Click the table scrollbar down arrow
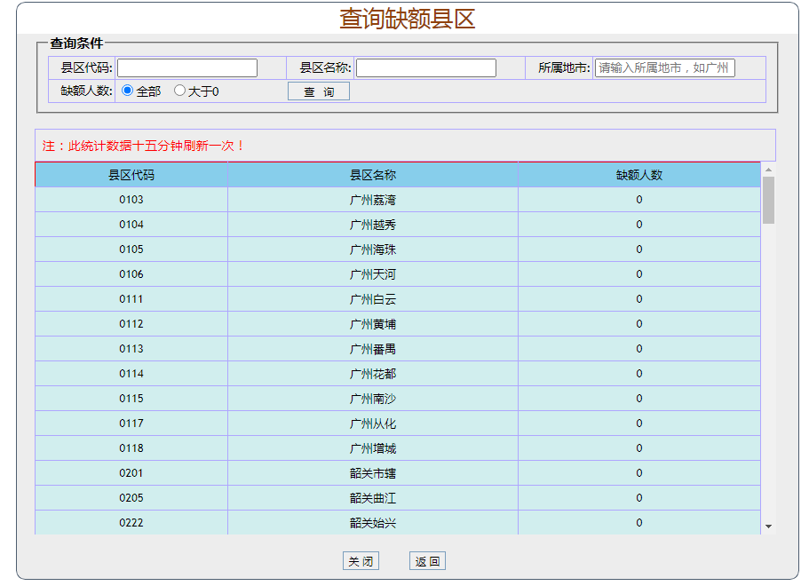809x586 pixels. 768,527
